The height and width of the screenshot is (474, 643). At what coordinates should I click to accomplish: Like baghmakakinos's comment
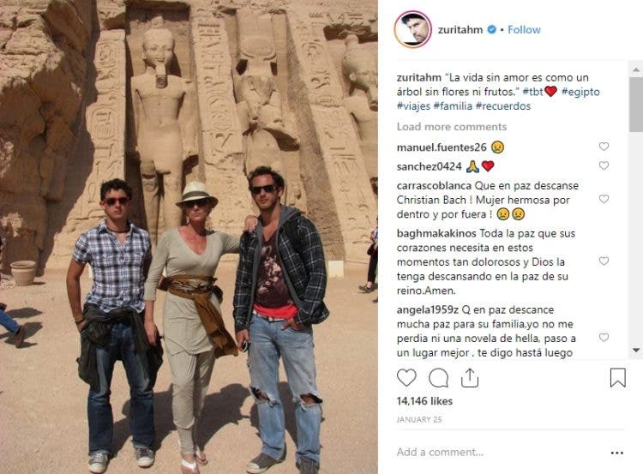[x=604, y=261]
